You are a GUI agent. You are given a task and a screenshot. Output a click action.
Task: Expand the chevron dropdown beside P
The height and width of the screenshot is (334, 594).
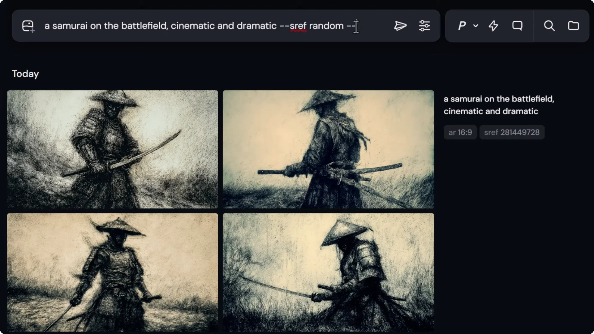click(476, 26)
